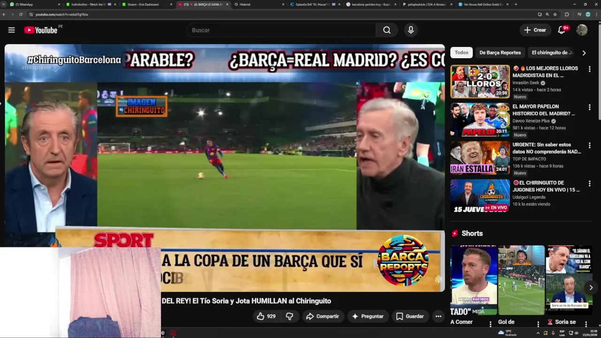Open a new browser tab with the plus button
This screenshot has width=601, height=338.
pyautogui.click(x=516, y=4)
